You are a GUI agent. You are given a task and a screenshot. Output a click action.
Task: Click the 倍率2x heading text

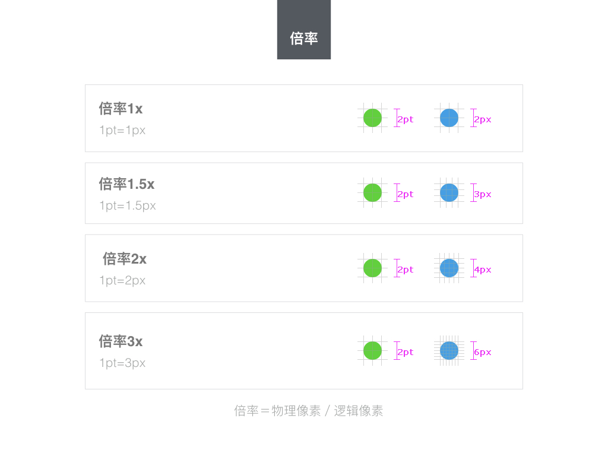pos(124,259)
